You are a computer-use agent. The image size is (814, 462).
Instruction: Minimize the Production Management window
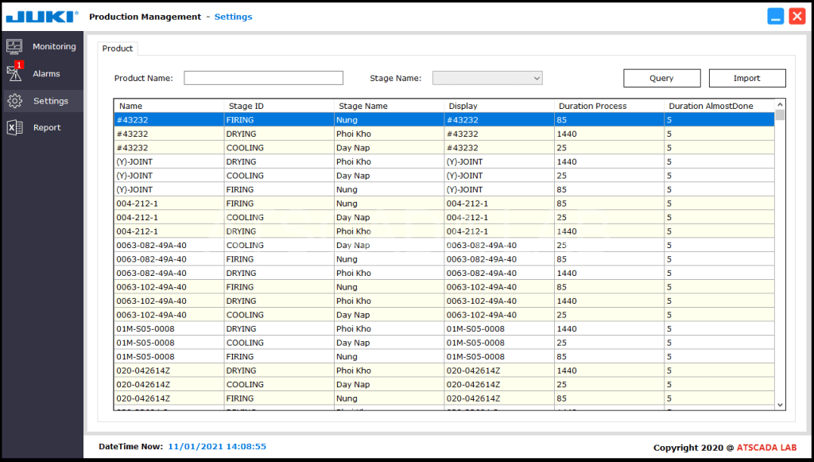click(776, 16)
